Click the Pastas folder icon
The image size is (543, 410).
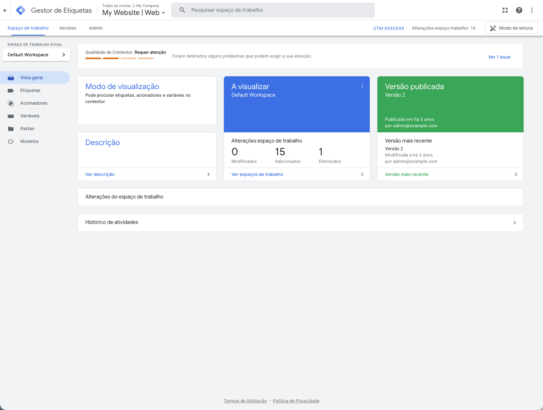pyautogui.click(x=11, y=129)
